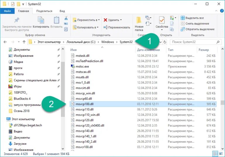Click the blue Help question mark icon
This screenshot has height=157, width=225.
click(x=222, y=11)
